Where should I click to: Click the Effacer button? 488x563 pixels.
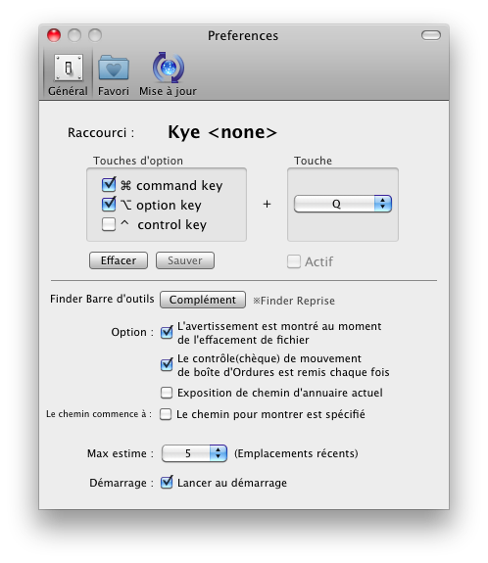coord(119,260)
